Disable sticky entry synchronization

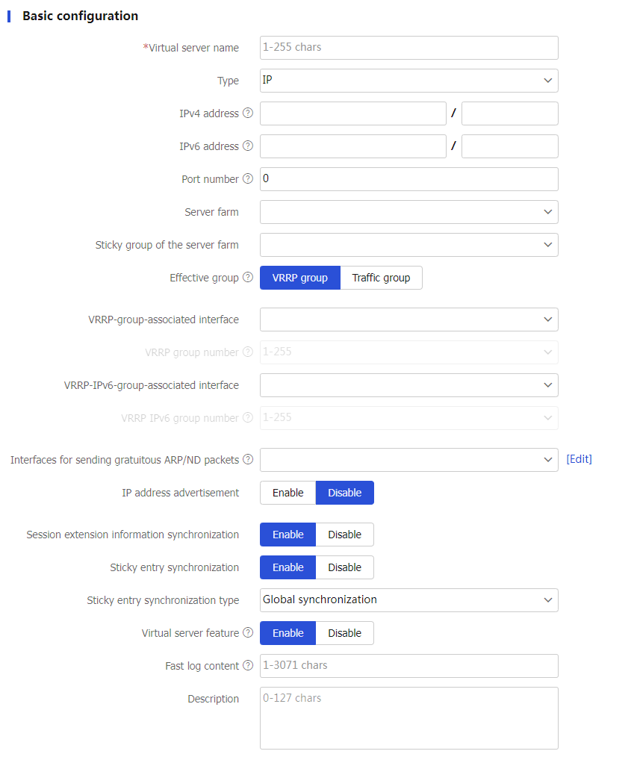tap(344, 567)
